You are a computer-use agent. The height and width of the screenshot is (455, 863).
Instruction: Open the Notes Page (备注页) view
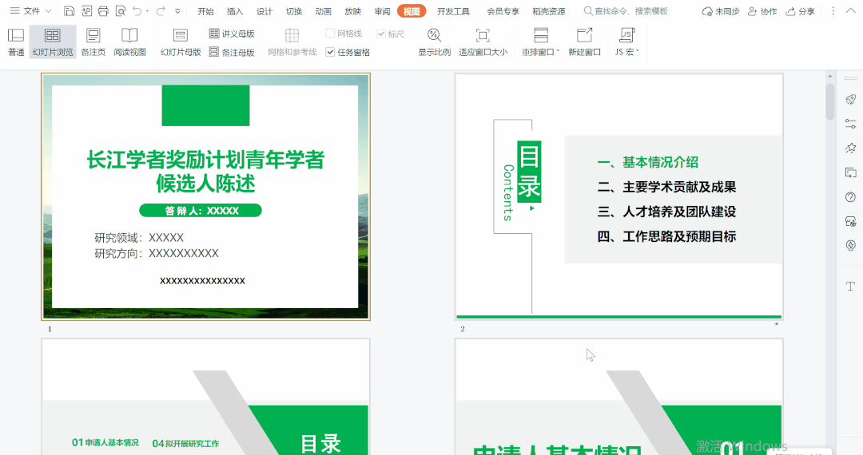point(93,42)
